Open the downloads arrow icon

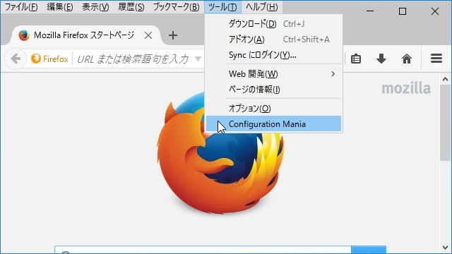[x=381, y=59]
